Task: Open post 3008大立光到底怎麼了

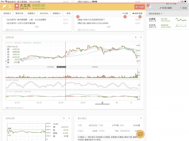Action: (91, 20)
